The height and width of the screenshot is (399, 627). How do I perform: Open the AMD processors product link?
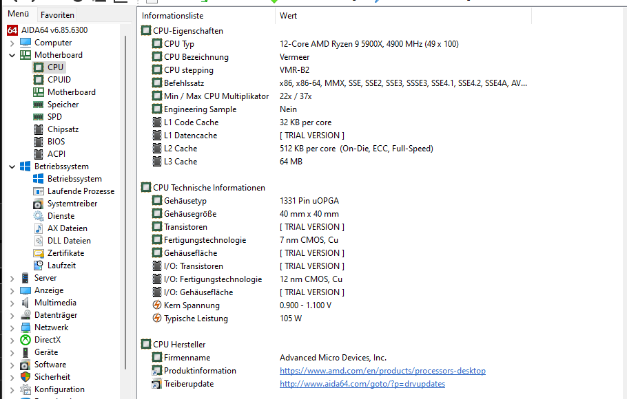383,369
